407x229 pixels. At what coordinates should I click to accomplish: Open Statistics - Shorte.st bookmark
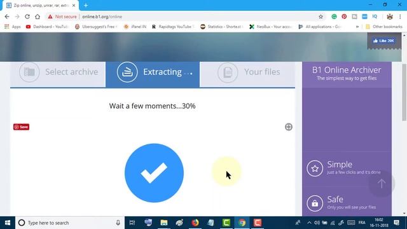tap(222, 27)
